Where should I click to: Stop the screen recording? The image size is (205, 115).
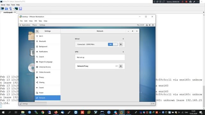pyautogui.click(x=186, y=2)
